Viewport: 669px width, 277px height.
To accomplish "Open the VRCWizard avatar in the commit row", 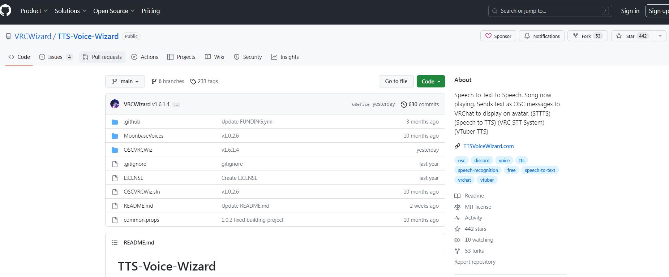I will (x=115, y=104).
